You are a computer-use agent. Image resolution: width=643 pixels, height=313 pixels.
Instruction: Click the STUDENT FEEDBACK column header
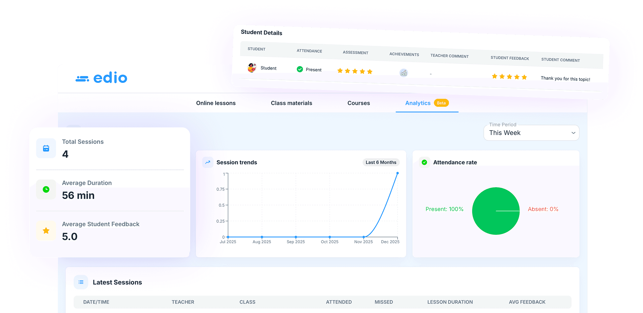click(x=510, y=58)
